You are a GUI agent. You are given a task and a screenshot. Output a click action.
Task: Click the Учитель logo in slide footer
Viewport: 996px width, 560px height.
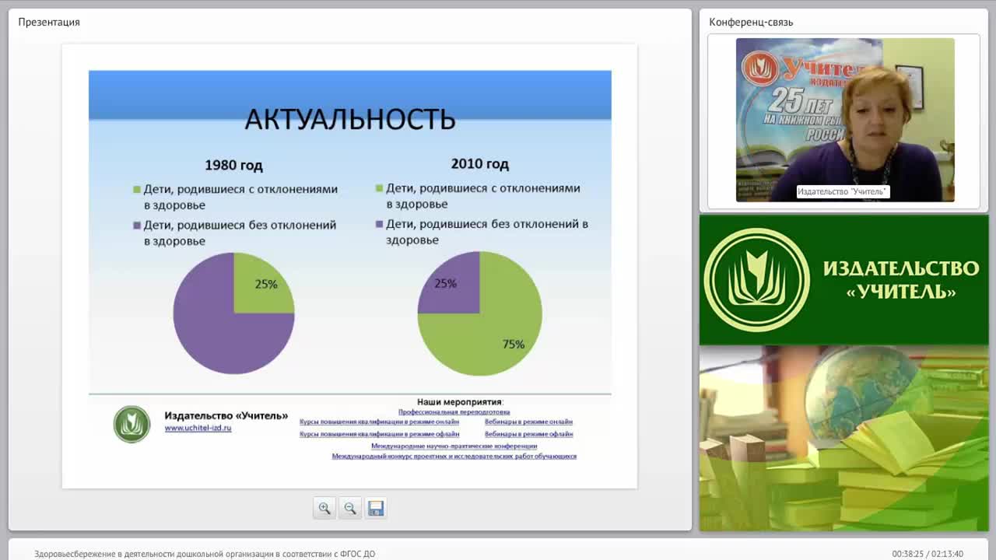[x=132, y=425]
